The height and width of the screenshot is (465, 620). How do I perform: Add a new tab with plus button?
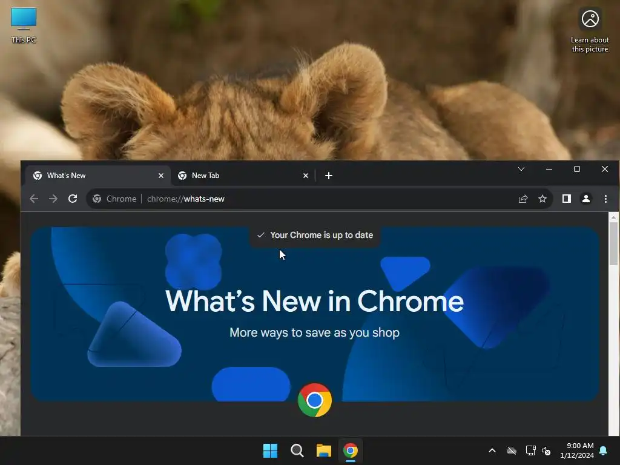tap(329, 176)
